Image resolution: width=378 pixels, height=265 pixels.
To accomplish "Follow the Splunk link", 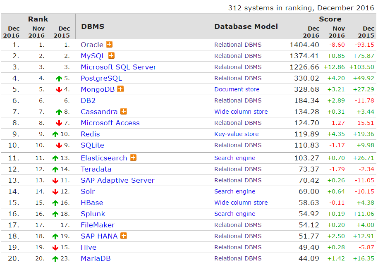I will pyautogui.click(x=93, y=214).
